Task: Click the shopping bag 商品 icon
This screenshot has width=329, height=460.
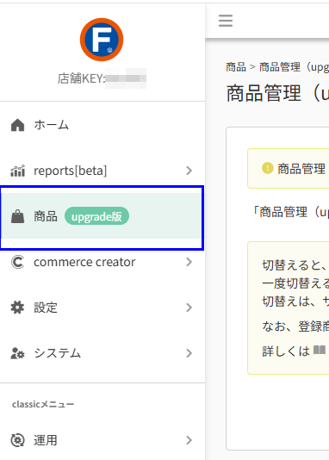Action: 17,216
